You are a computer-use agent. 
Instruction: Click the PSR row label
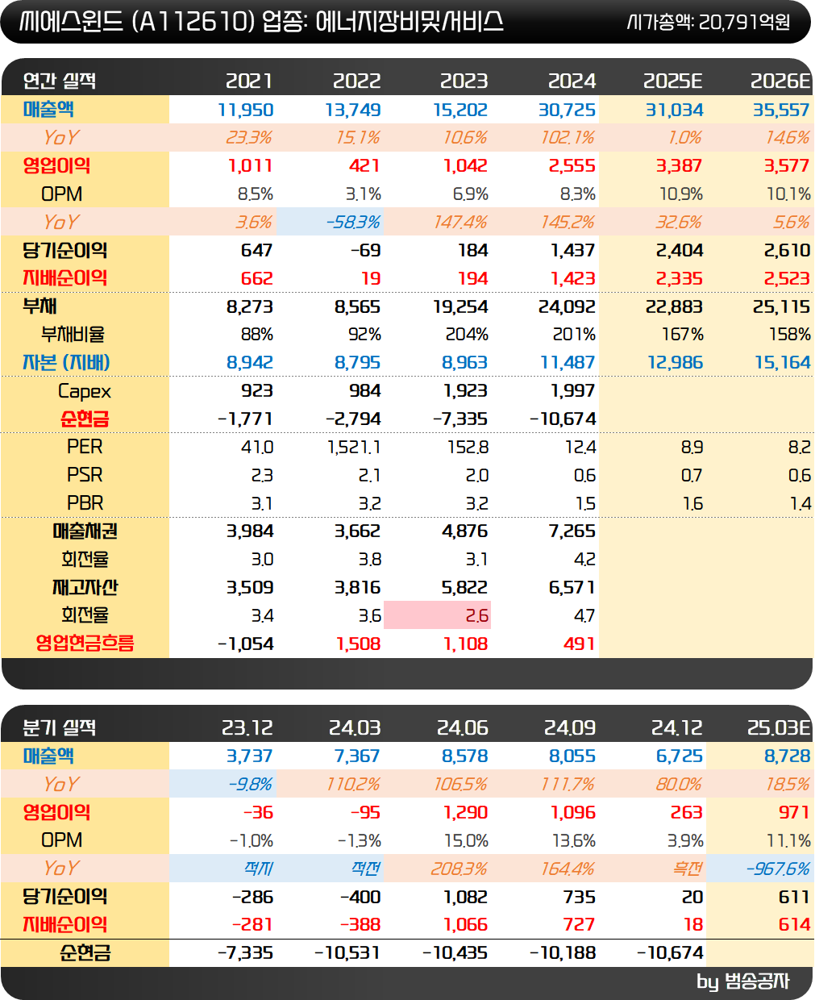click(85, 475)
